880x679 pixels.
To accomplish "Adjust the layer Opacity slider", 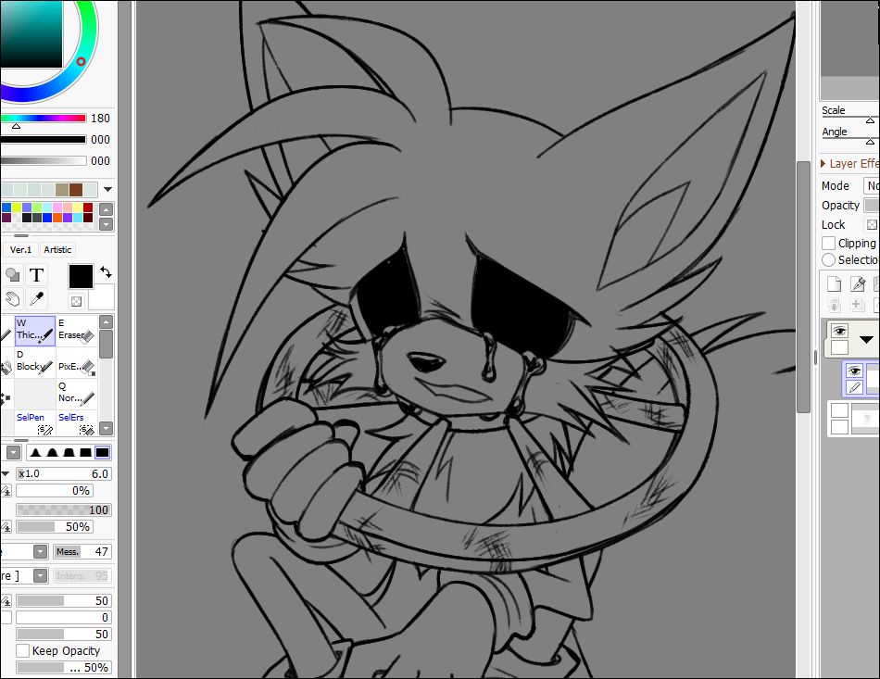I will coord(873,206).
